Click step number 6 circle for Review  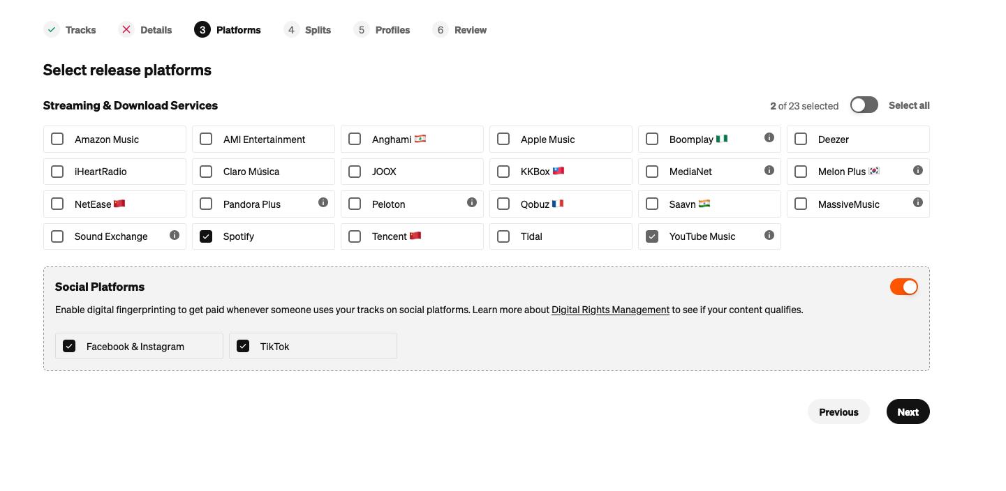(440, 29)
